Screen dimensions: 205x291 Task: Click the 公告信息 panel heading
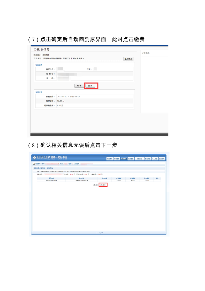pyautogui.click(x=145, y=53)
